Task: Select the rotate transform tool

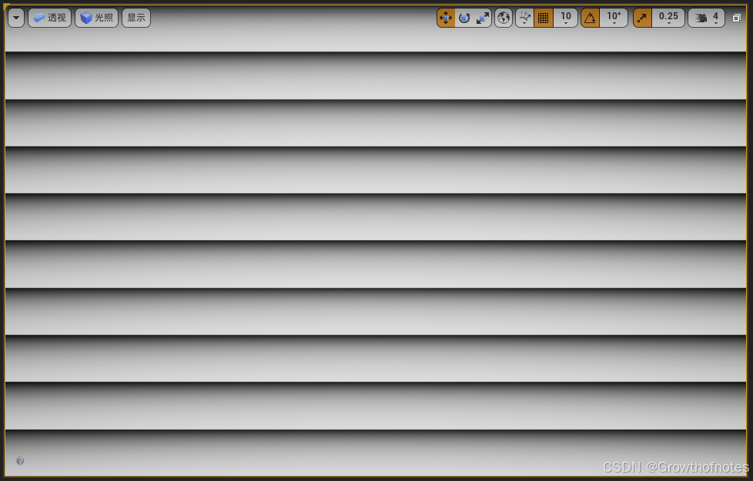Action: coord(464,18)
